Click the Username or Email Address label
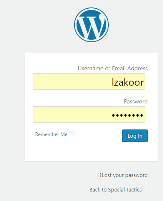This screenshot has height=201, width=163. pyautogui.click(x=113, y=68)
